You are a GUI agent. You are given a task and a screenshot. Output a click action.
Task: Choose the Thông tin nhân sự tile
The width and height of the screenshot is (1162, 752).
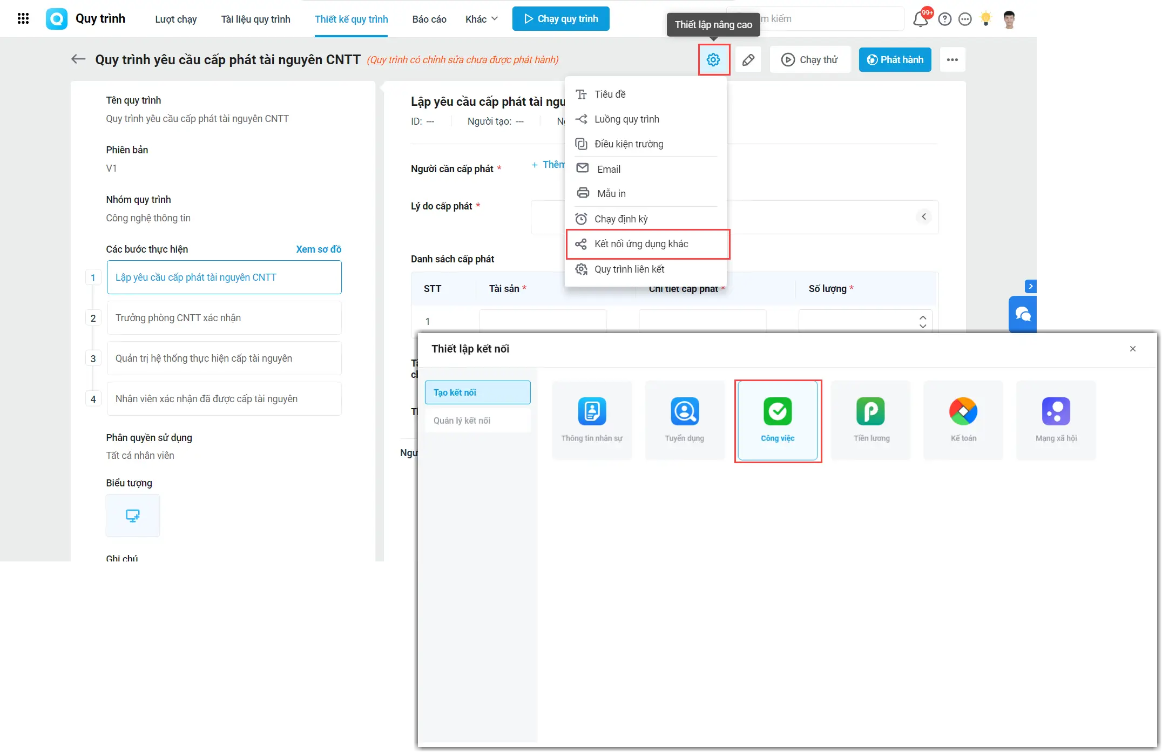592,421
